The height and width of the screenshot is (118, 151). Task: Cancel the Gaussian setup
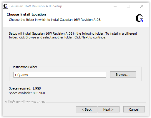tap(134, 109)
